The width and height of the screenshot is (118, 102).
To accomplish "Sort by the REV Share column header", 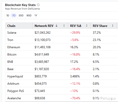I will (100, 26).
